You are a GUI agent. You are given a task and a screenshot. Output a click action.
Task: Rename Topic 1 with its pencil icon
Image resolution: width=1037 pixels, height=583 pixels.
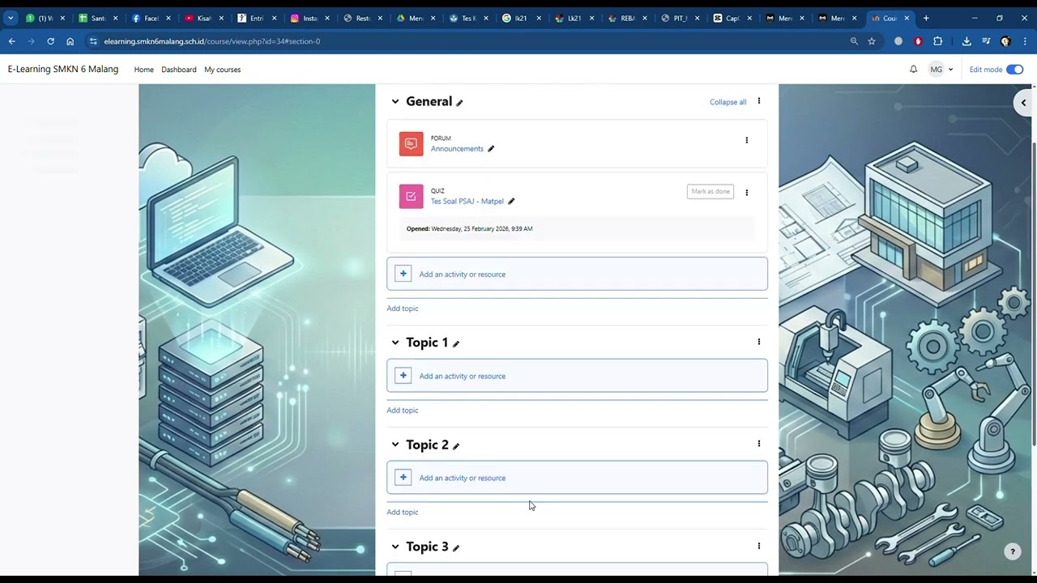456,344
